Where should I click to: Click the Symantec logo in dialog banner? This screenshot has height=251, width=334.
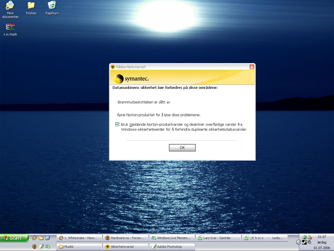(131, 78)
